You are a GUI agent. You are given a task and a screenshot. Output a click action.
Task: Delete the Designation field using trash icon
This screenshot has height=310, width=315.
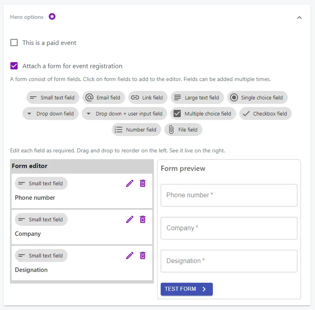pos(143,255)
